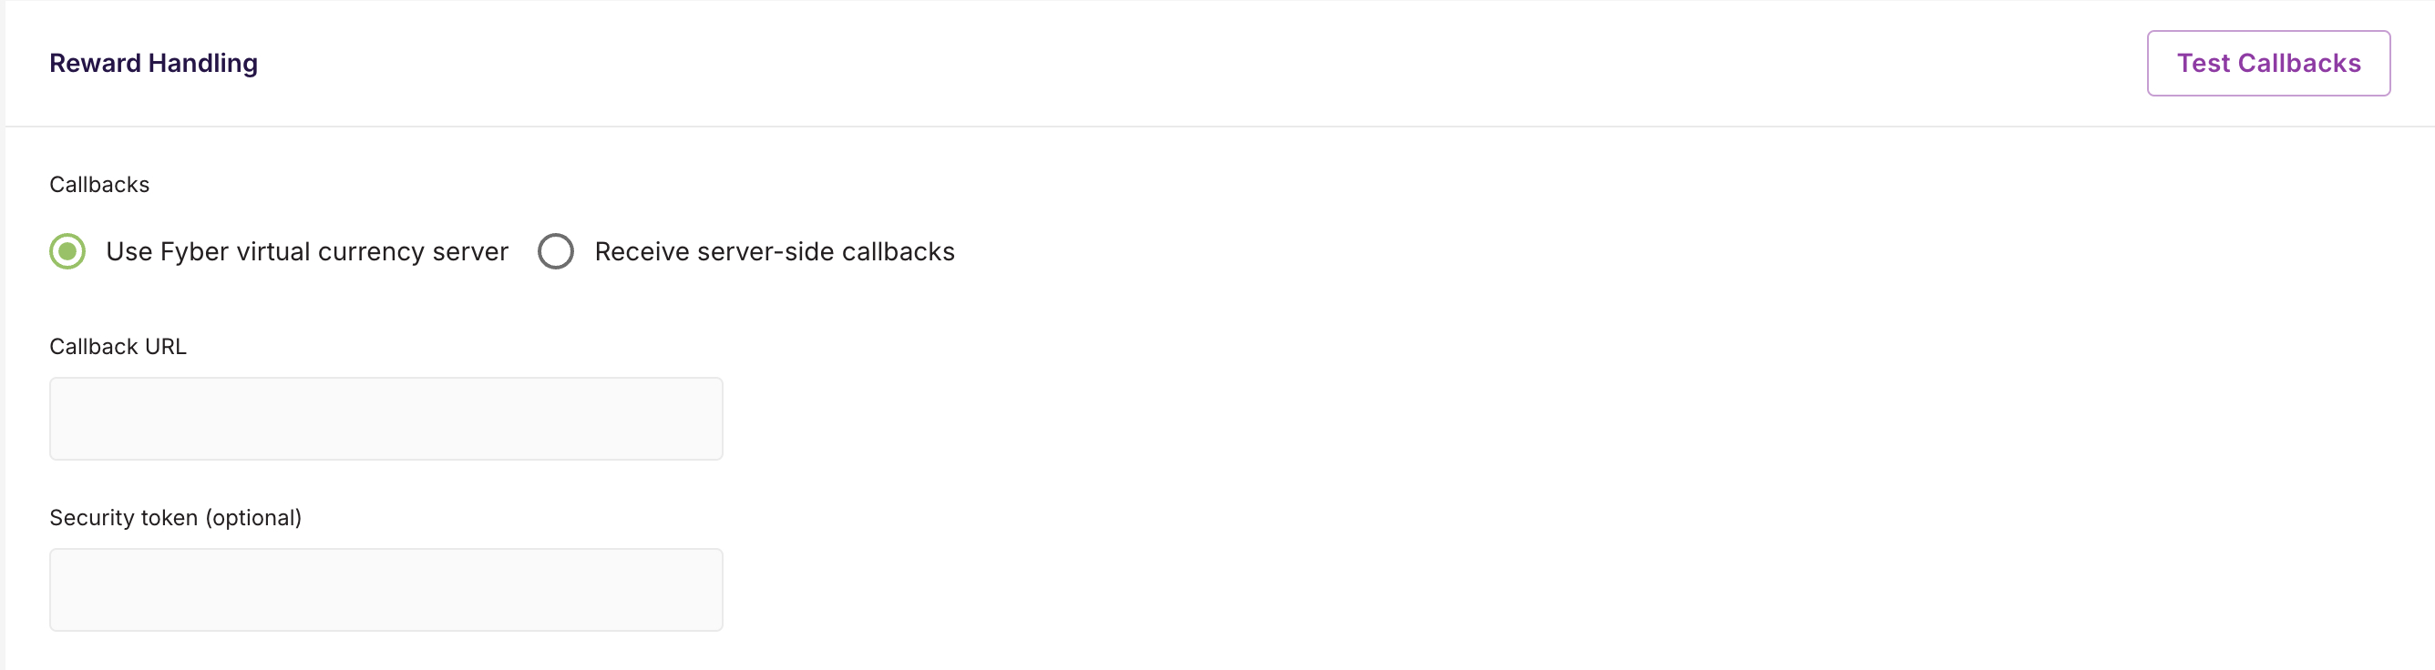2435x670 pixels.
Task: Place cursor in the empty Callback URL box
Action: pyautogui.click(x=385, y=419)
